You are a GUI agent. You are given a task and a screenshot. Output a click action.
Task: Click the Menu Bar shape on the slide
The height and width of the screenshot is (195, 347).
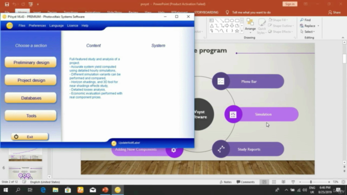click(x=248, y=81)
